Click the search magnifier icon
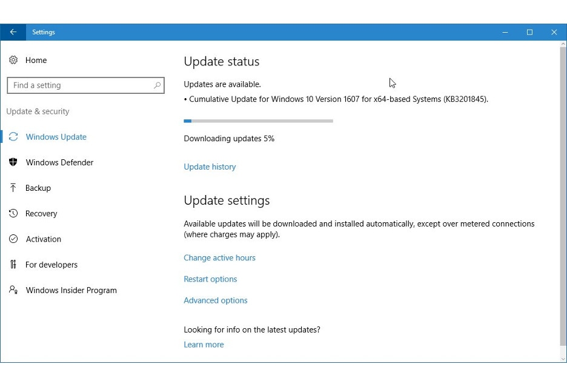This screenshot has height=387, width=567. (x=157, y=85)
